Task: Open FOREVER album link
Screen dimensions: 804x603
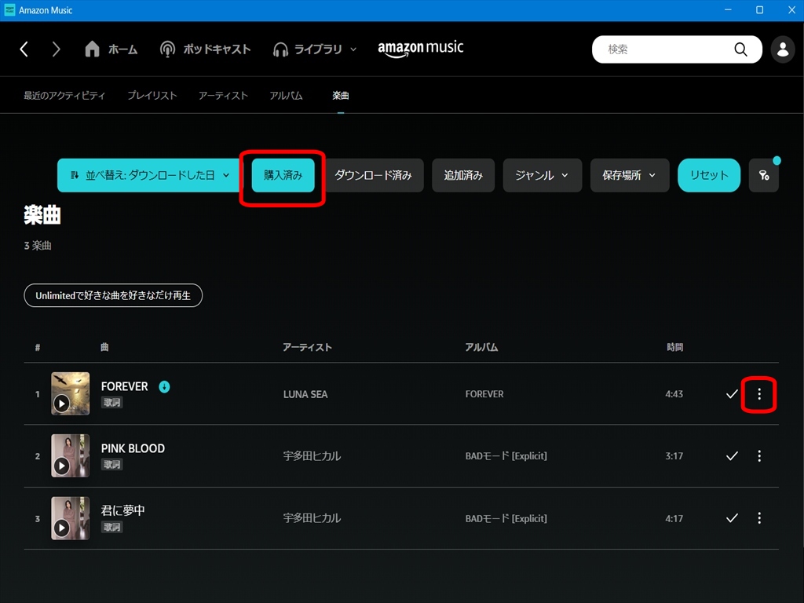Action: (x=484, y=394)
